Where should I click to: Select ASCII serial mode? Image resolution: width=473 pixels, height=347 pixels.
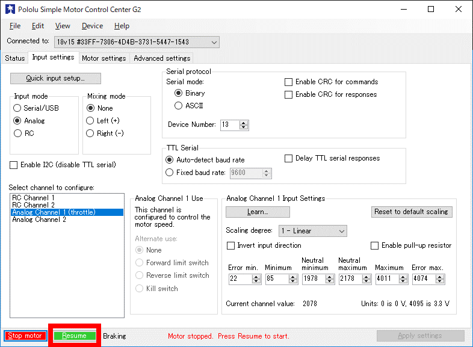pyautogui.click(x=189, y=105)
